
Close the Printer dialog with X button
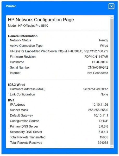pos(111,6)
